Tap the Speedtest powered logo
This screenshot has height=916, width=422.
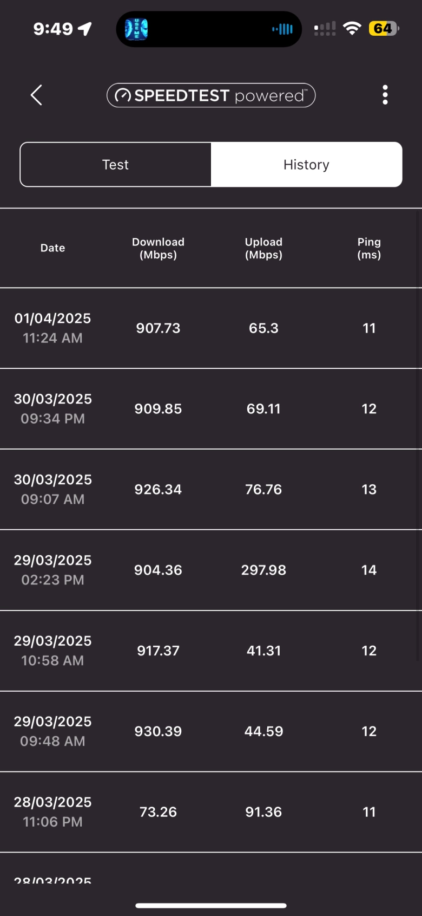[x=211, y=95]
